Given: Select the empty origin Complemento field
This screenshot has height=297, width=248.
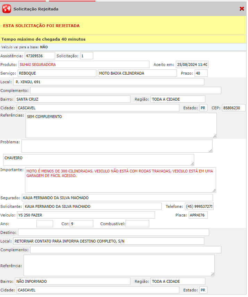Looking at the screenshot, I should (x=126, y=91).
